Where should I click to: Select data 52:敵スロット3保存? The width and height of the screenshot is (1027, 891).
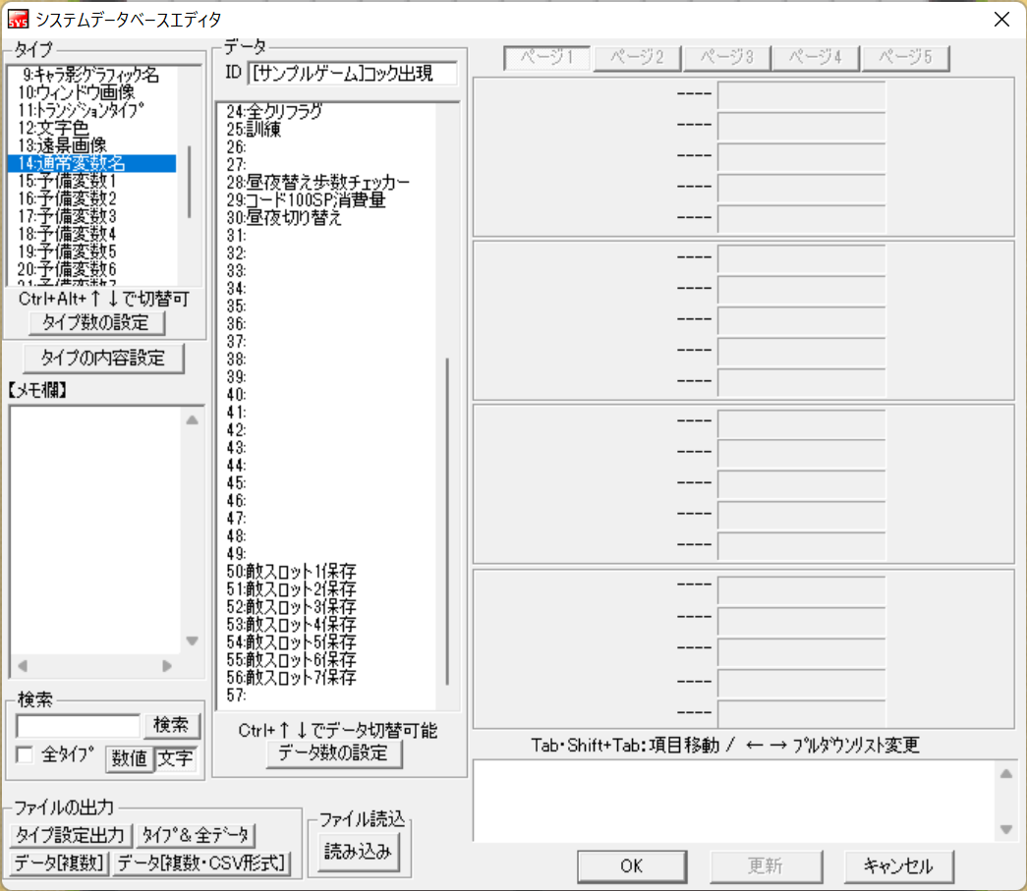pyautogui.click(x=326, y=607)
